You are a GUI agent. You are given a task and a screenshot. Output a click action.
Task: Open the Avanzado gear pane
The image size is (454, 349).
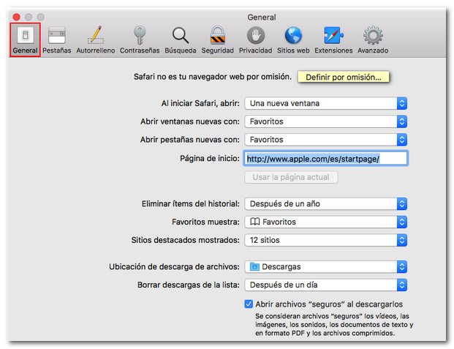pyautogui.click(x=373, y=40)
